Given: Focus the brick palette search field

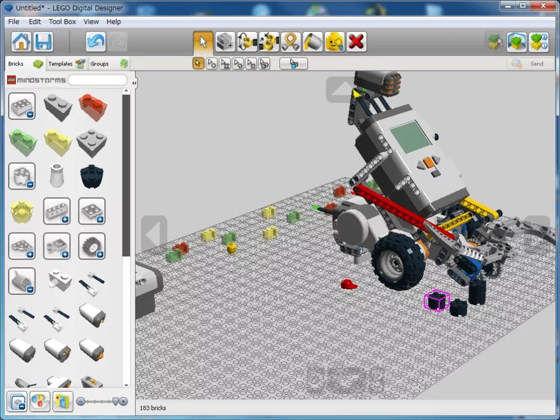Looking at the screenshot, I should (98, 80).
